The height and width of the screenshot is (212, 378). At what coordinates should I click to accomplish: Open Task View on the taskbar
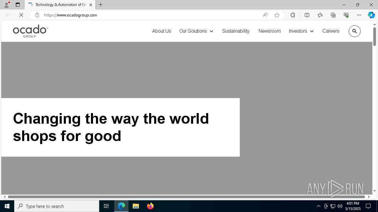106,206
